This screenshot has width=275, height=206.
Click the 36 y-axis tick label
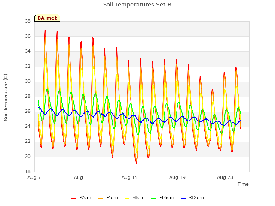(27, 36)
